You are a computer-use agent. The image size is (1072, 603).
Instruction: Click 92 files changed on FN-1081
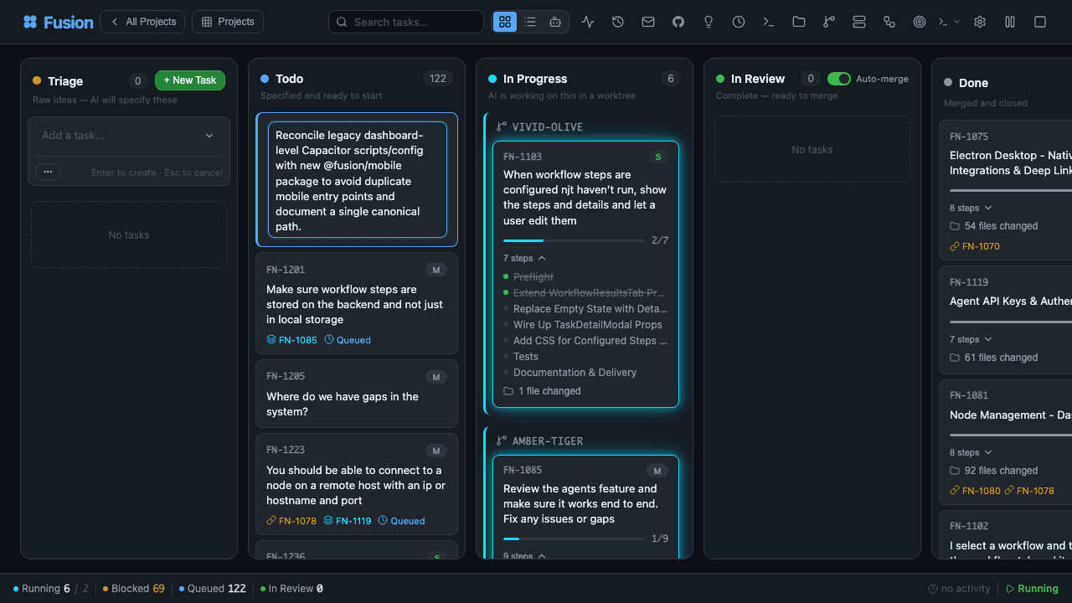pyautogui.click(x=993, y=471)
